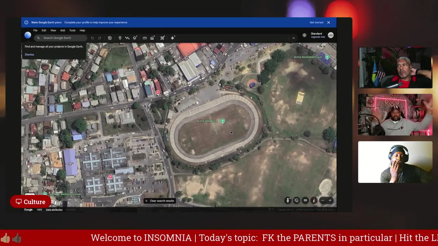Collapse the toolbar with chevron up
The width and height of the screenshot is (438, 246).
click(x=293, y=38)
